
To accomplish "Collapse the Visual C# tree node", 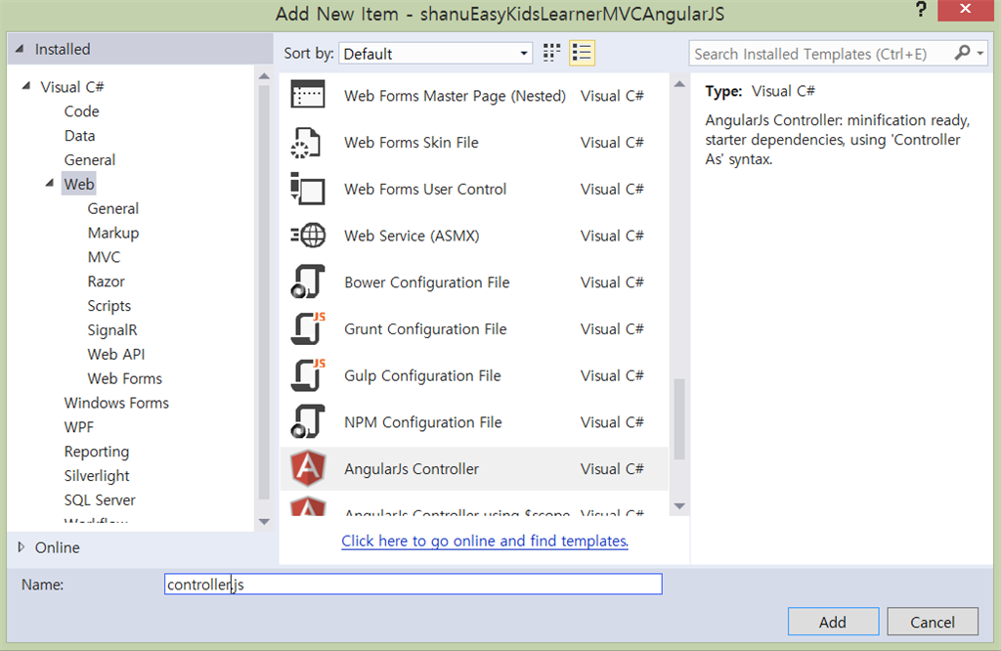I will (x=26, y=87).
